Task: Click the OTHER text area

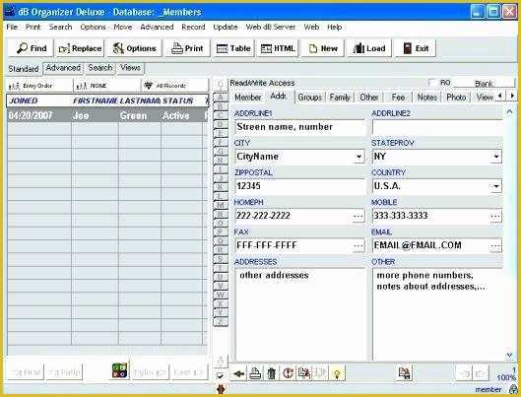Action: pyautogui.click(x=437, y=314)
